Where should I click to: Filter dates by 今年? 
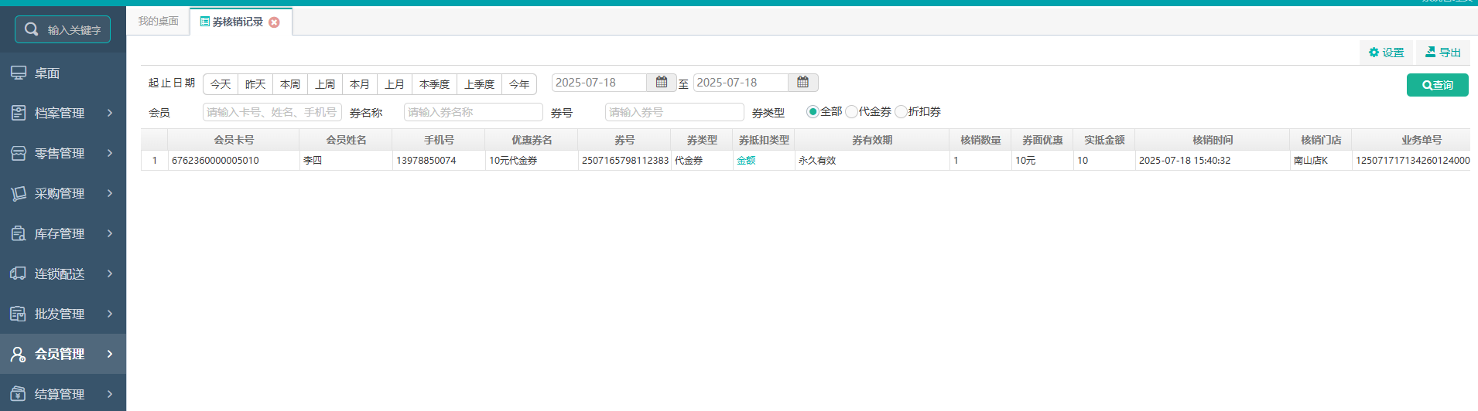click(519, 84)
